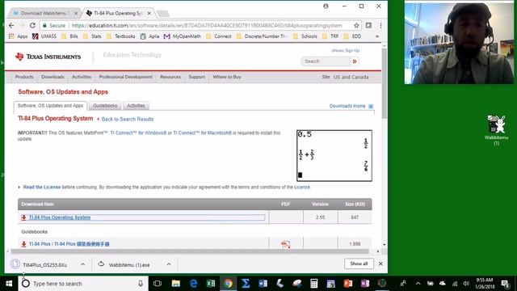Close the downloads bar
This screenshot has width=517, height=291.
click(380, 264)
